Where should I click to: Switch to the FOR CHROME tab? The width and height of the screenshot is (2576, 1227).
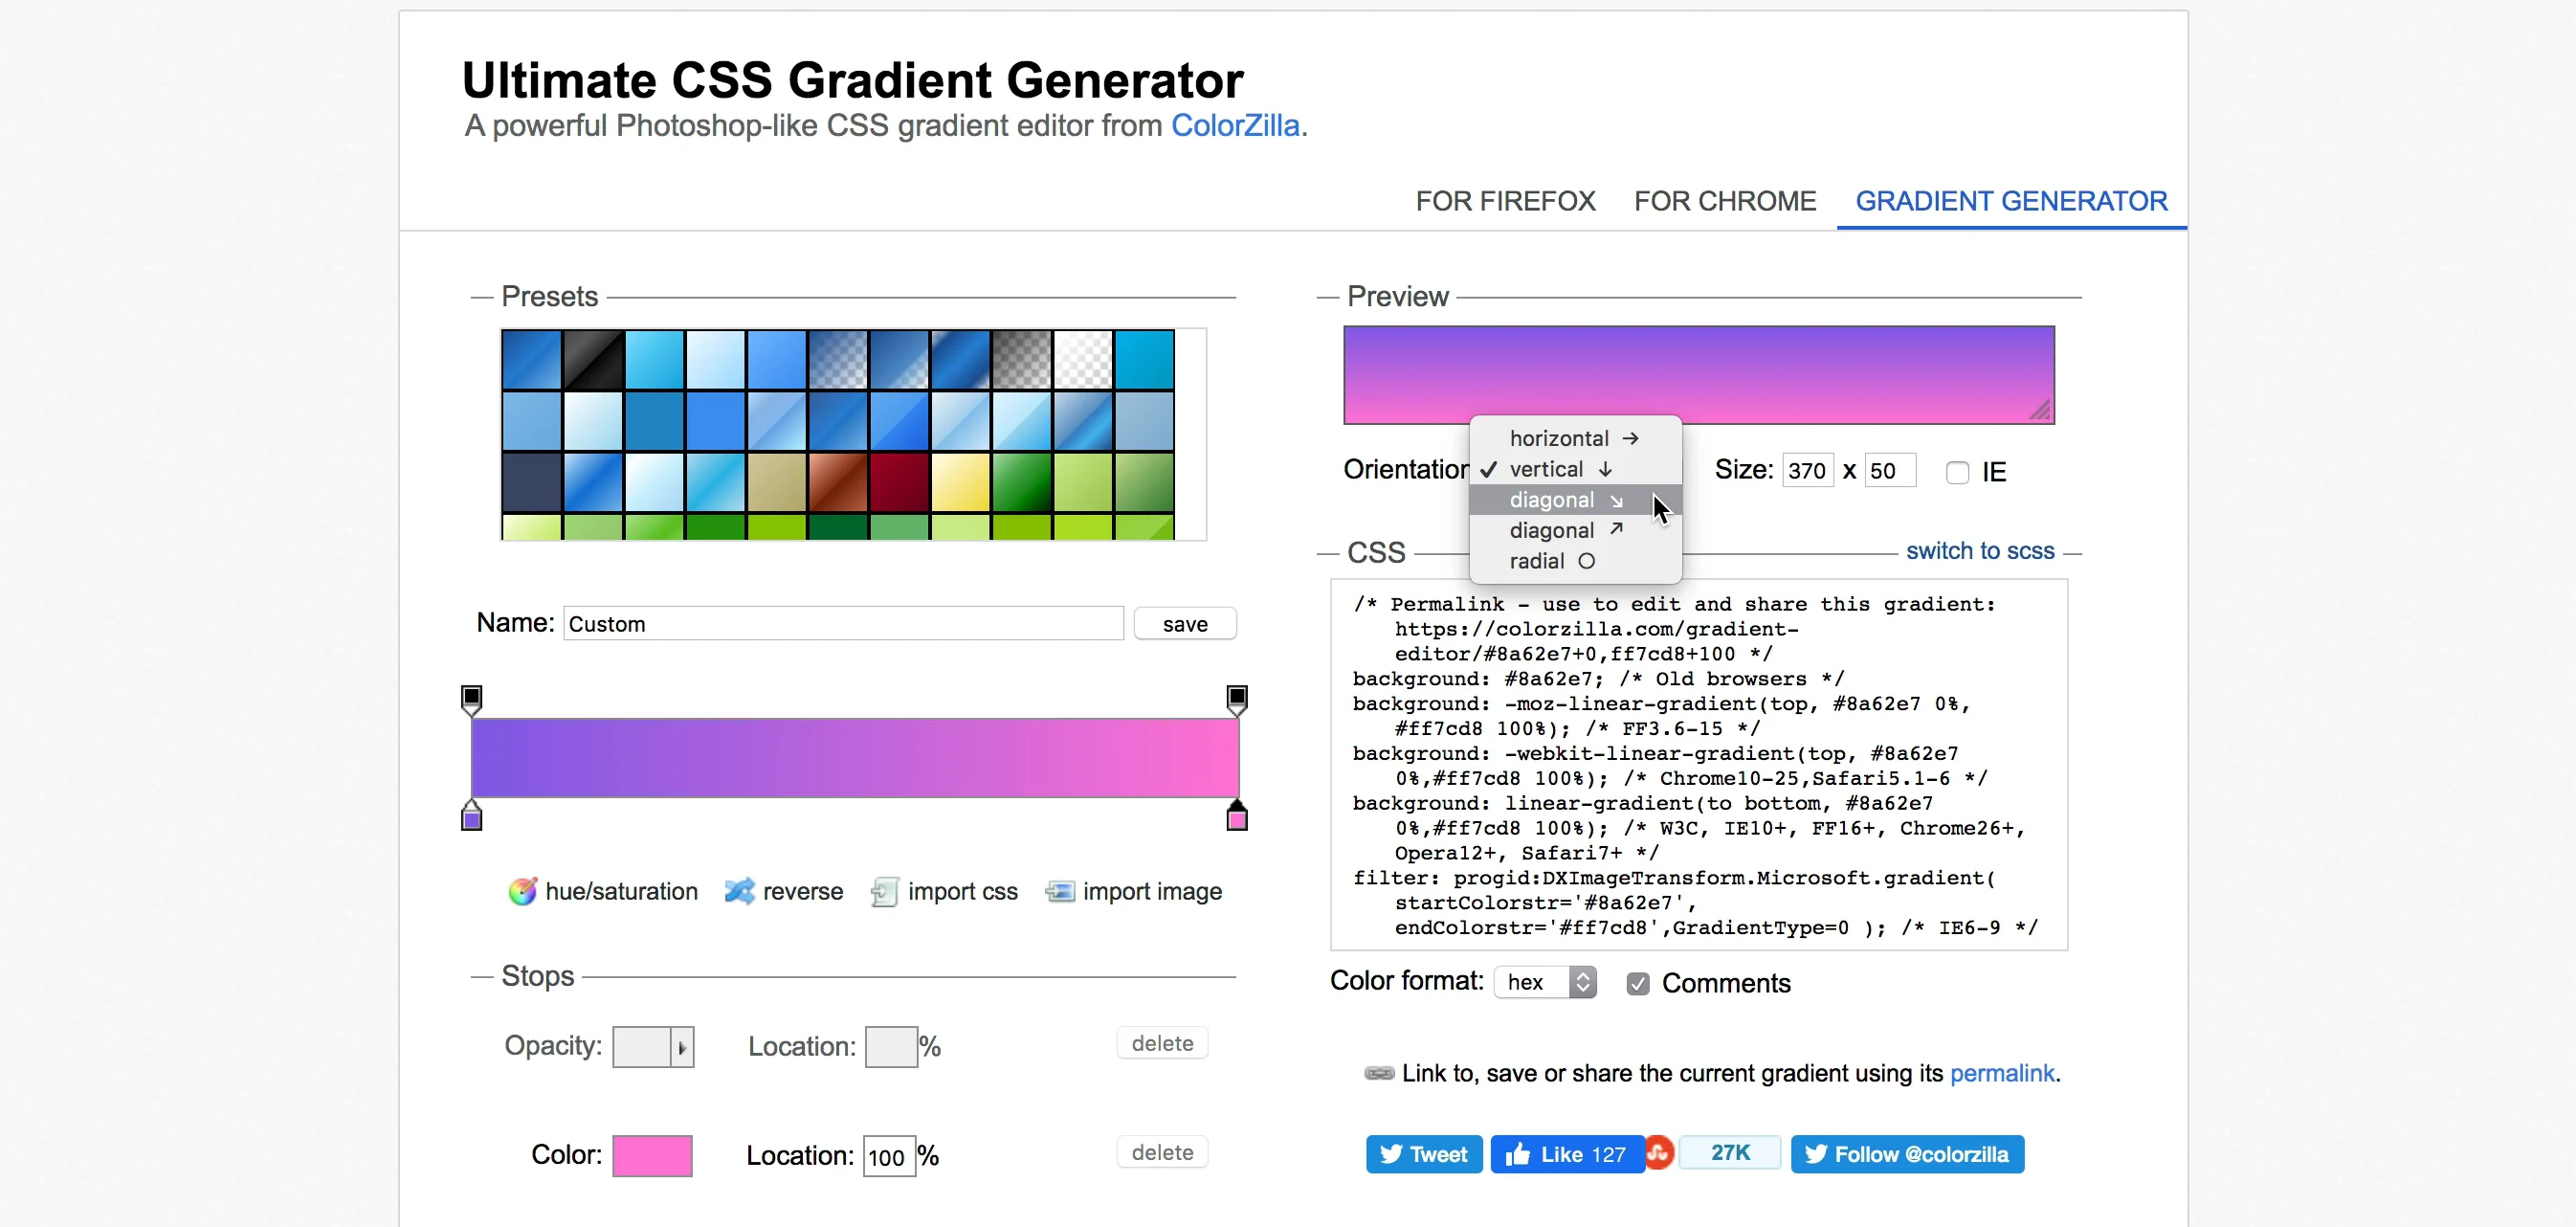[1725, 201]
